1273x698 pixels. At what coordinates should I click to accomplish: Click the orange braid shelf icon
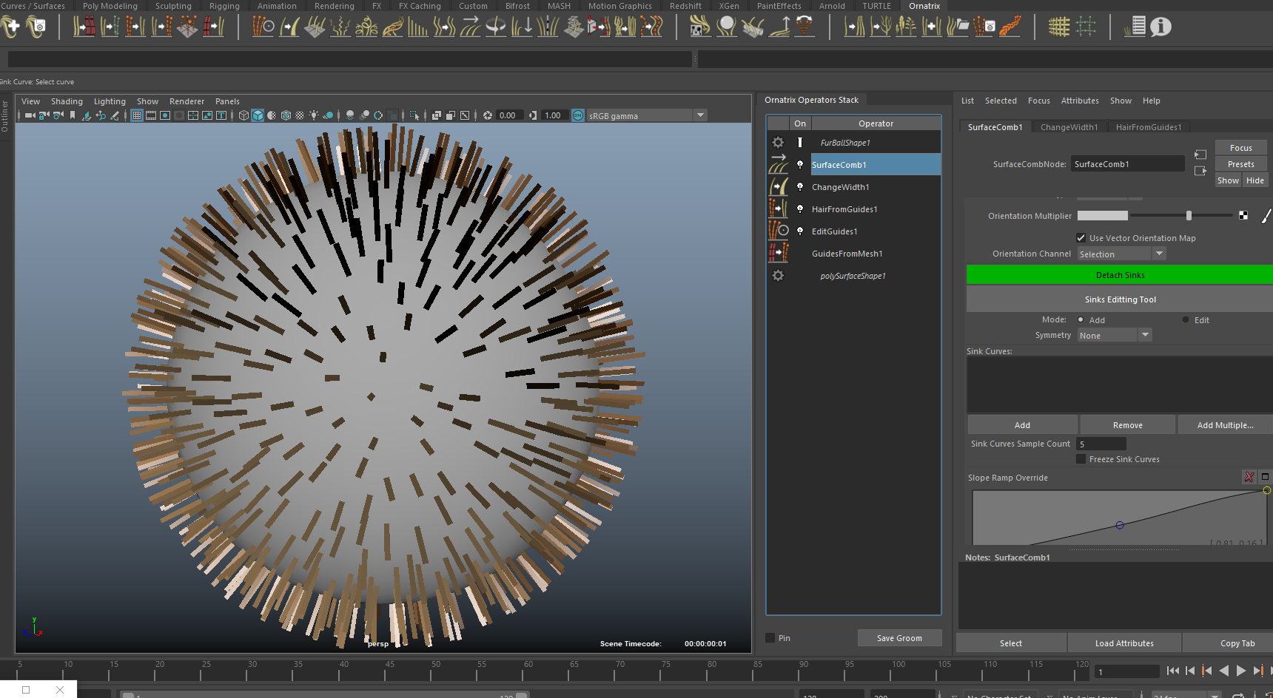1010,27
